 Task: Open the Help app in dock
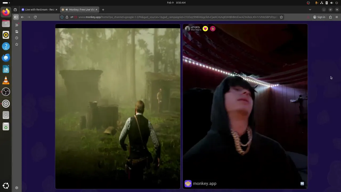click(x=6, y=46)
